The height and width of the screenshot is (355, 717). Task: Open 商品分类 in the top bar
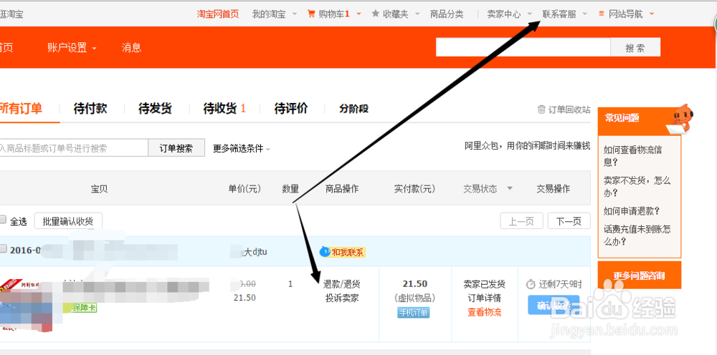coord(446,14)
